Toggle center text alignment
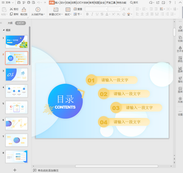 coord(142,14)
